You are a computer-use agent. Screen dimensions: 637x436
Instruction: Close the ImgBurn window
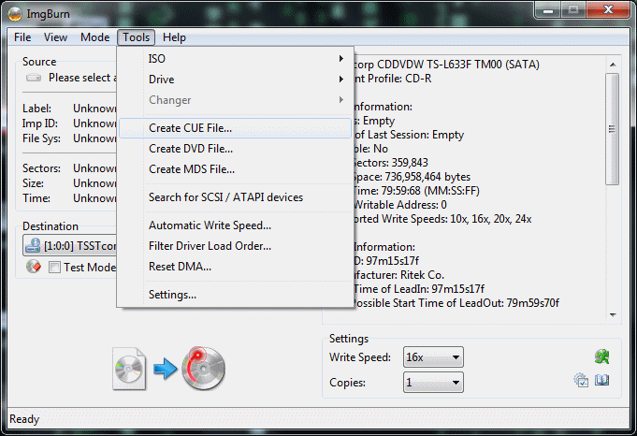pyautogui.click(x=608, y=9)
